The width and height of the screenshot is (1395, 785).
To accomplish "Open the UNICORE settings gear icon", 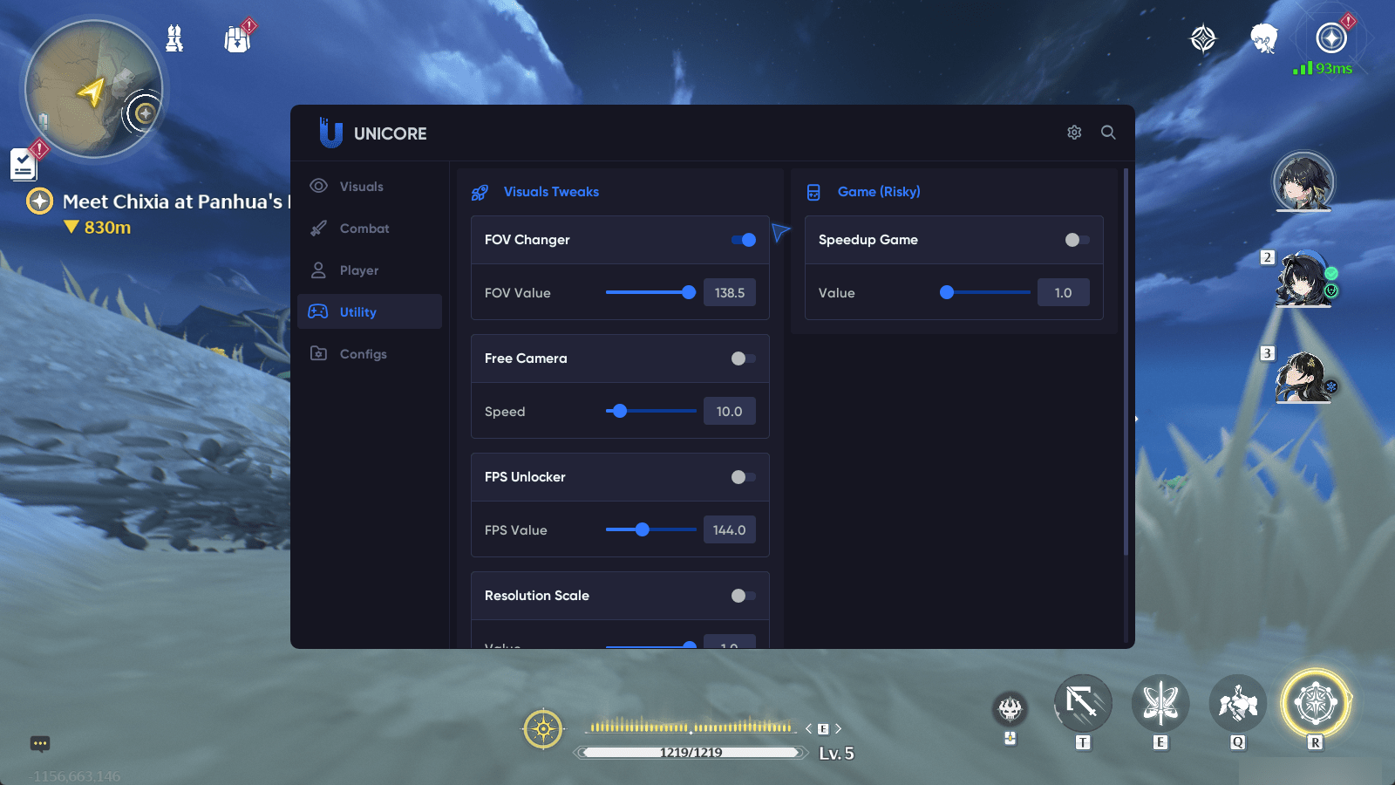I will pyautogui.click(x=1074, y=133).
